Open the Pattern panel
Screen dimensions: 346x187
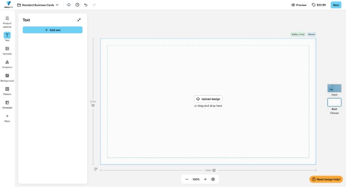[x=7, y=91]
